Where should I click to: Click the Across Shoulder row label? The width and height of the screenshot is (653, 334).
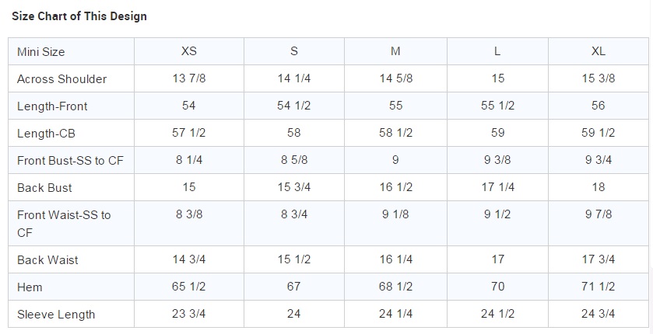click(x=62, y=79)
